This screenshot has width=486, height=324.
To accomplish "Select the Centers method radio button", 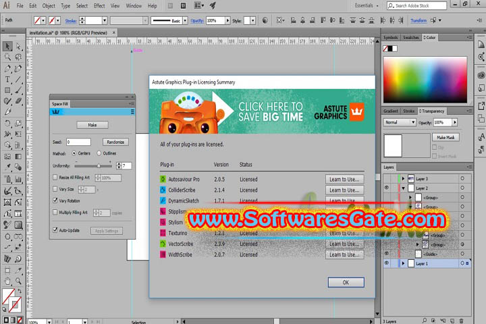I will pyautogui.click(x=74, y=153).
